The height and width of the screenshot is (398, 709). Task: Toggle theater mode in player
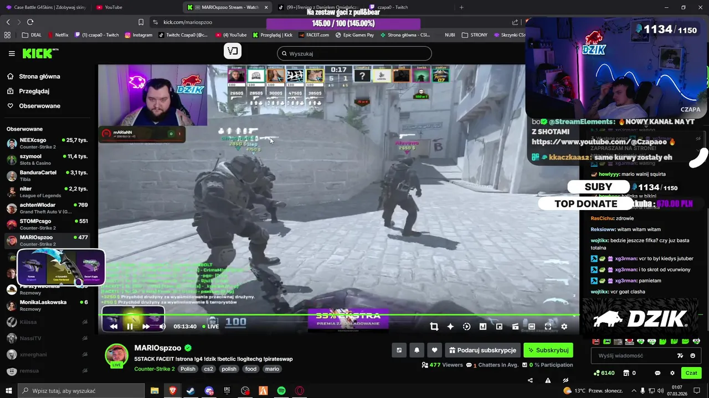click(532, 327)
